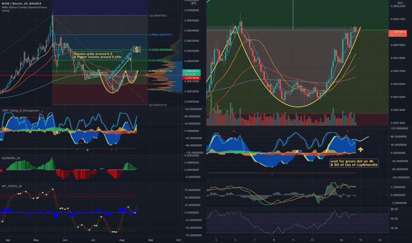Click the Oct label on the time axis
Image resolution: width=412 pixels, height=243 pixels.
(179, 240)
